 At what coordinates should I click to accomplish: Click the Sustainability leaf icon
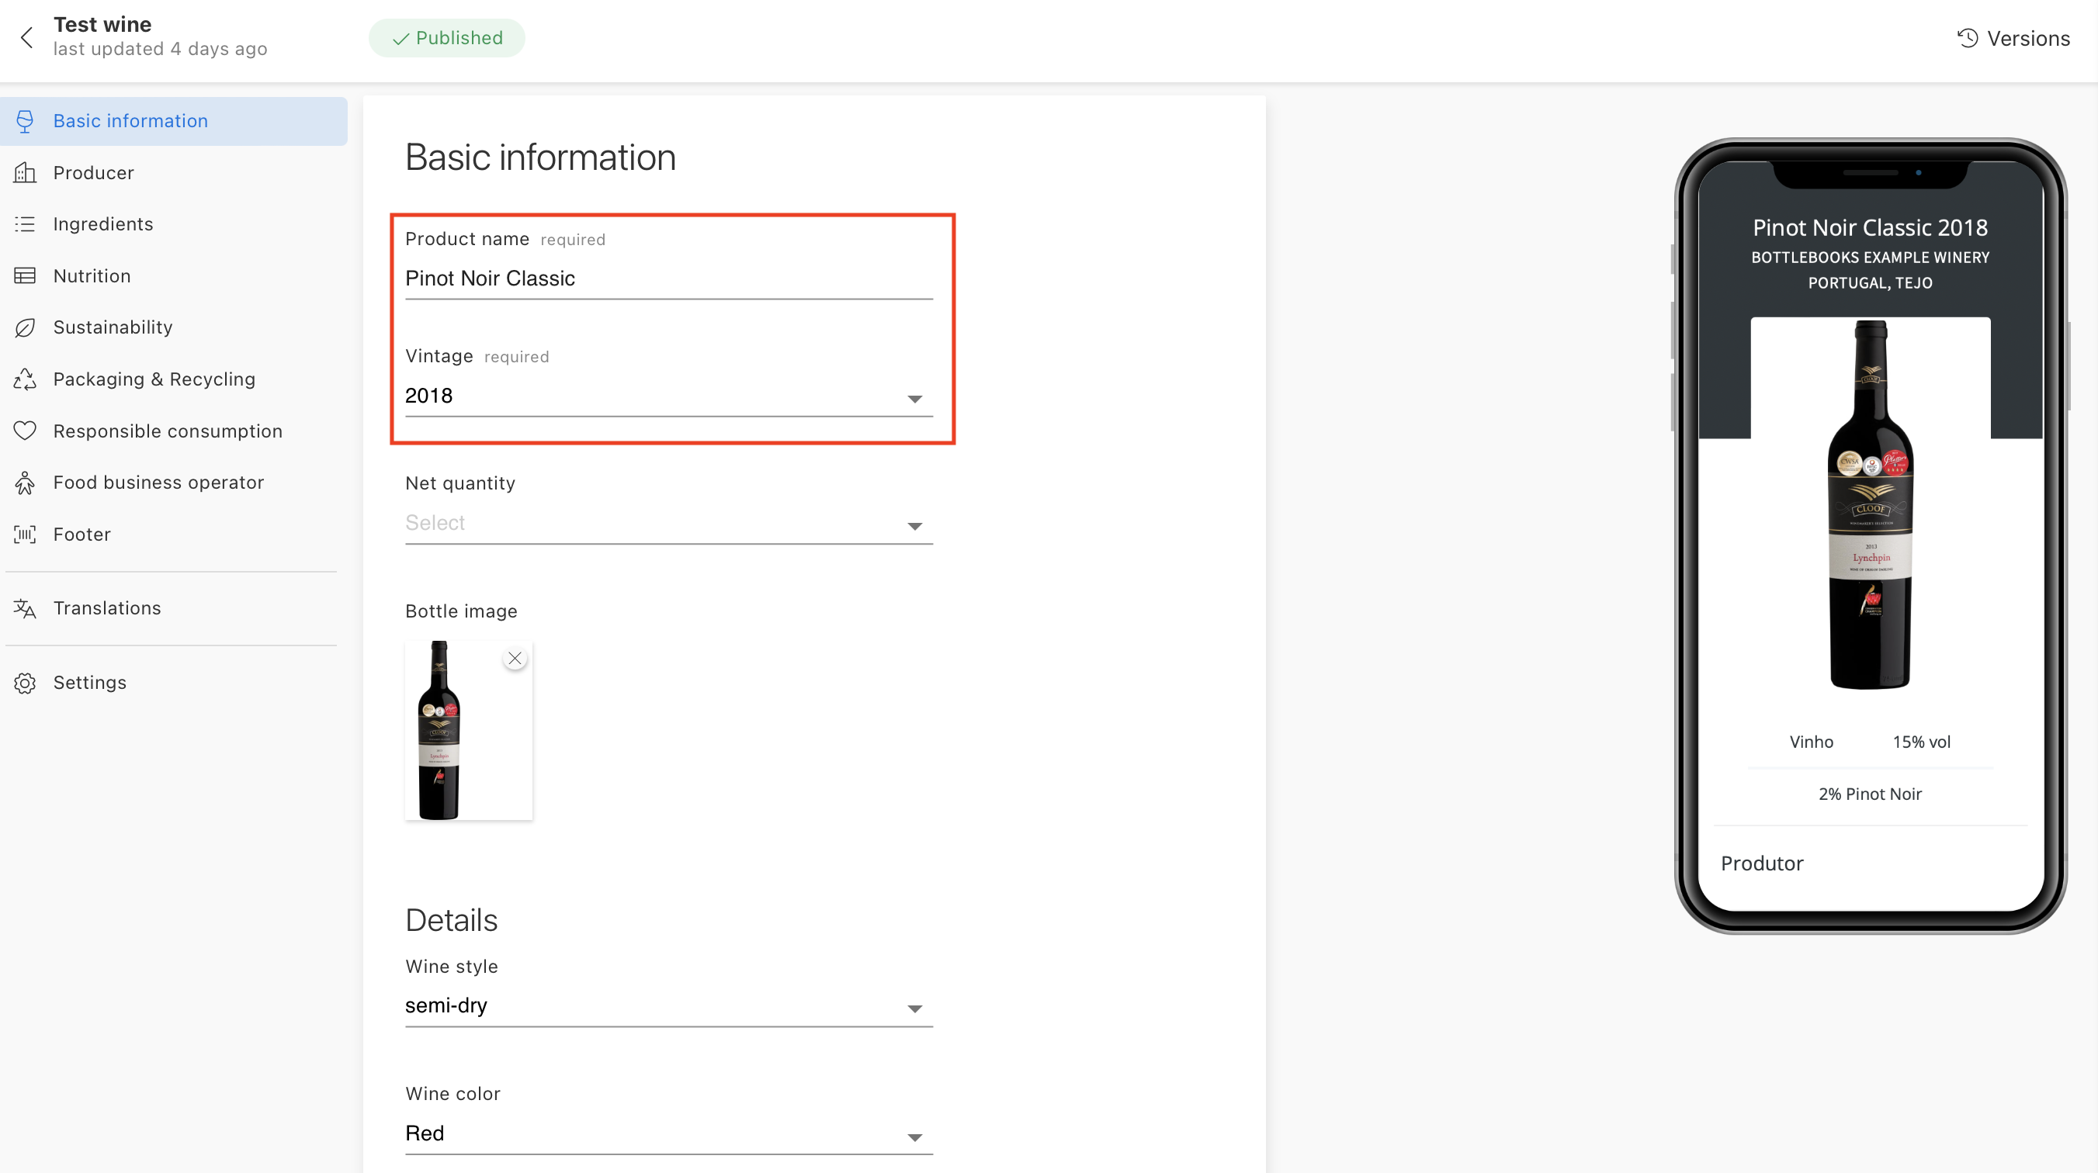point(26,327)
